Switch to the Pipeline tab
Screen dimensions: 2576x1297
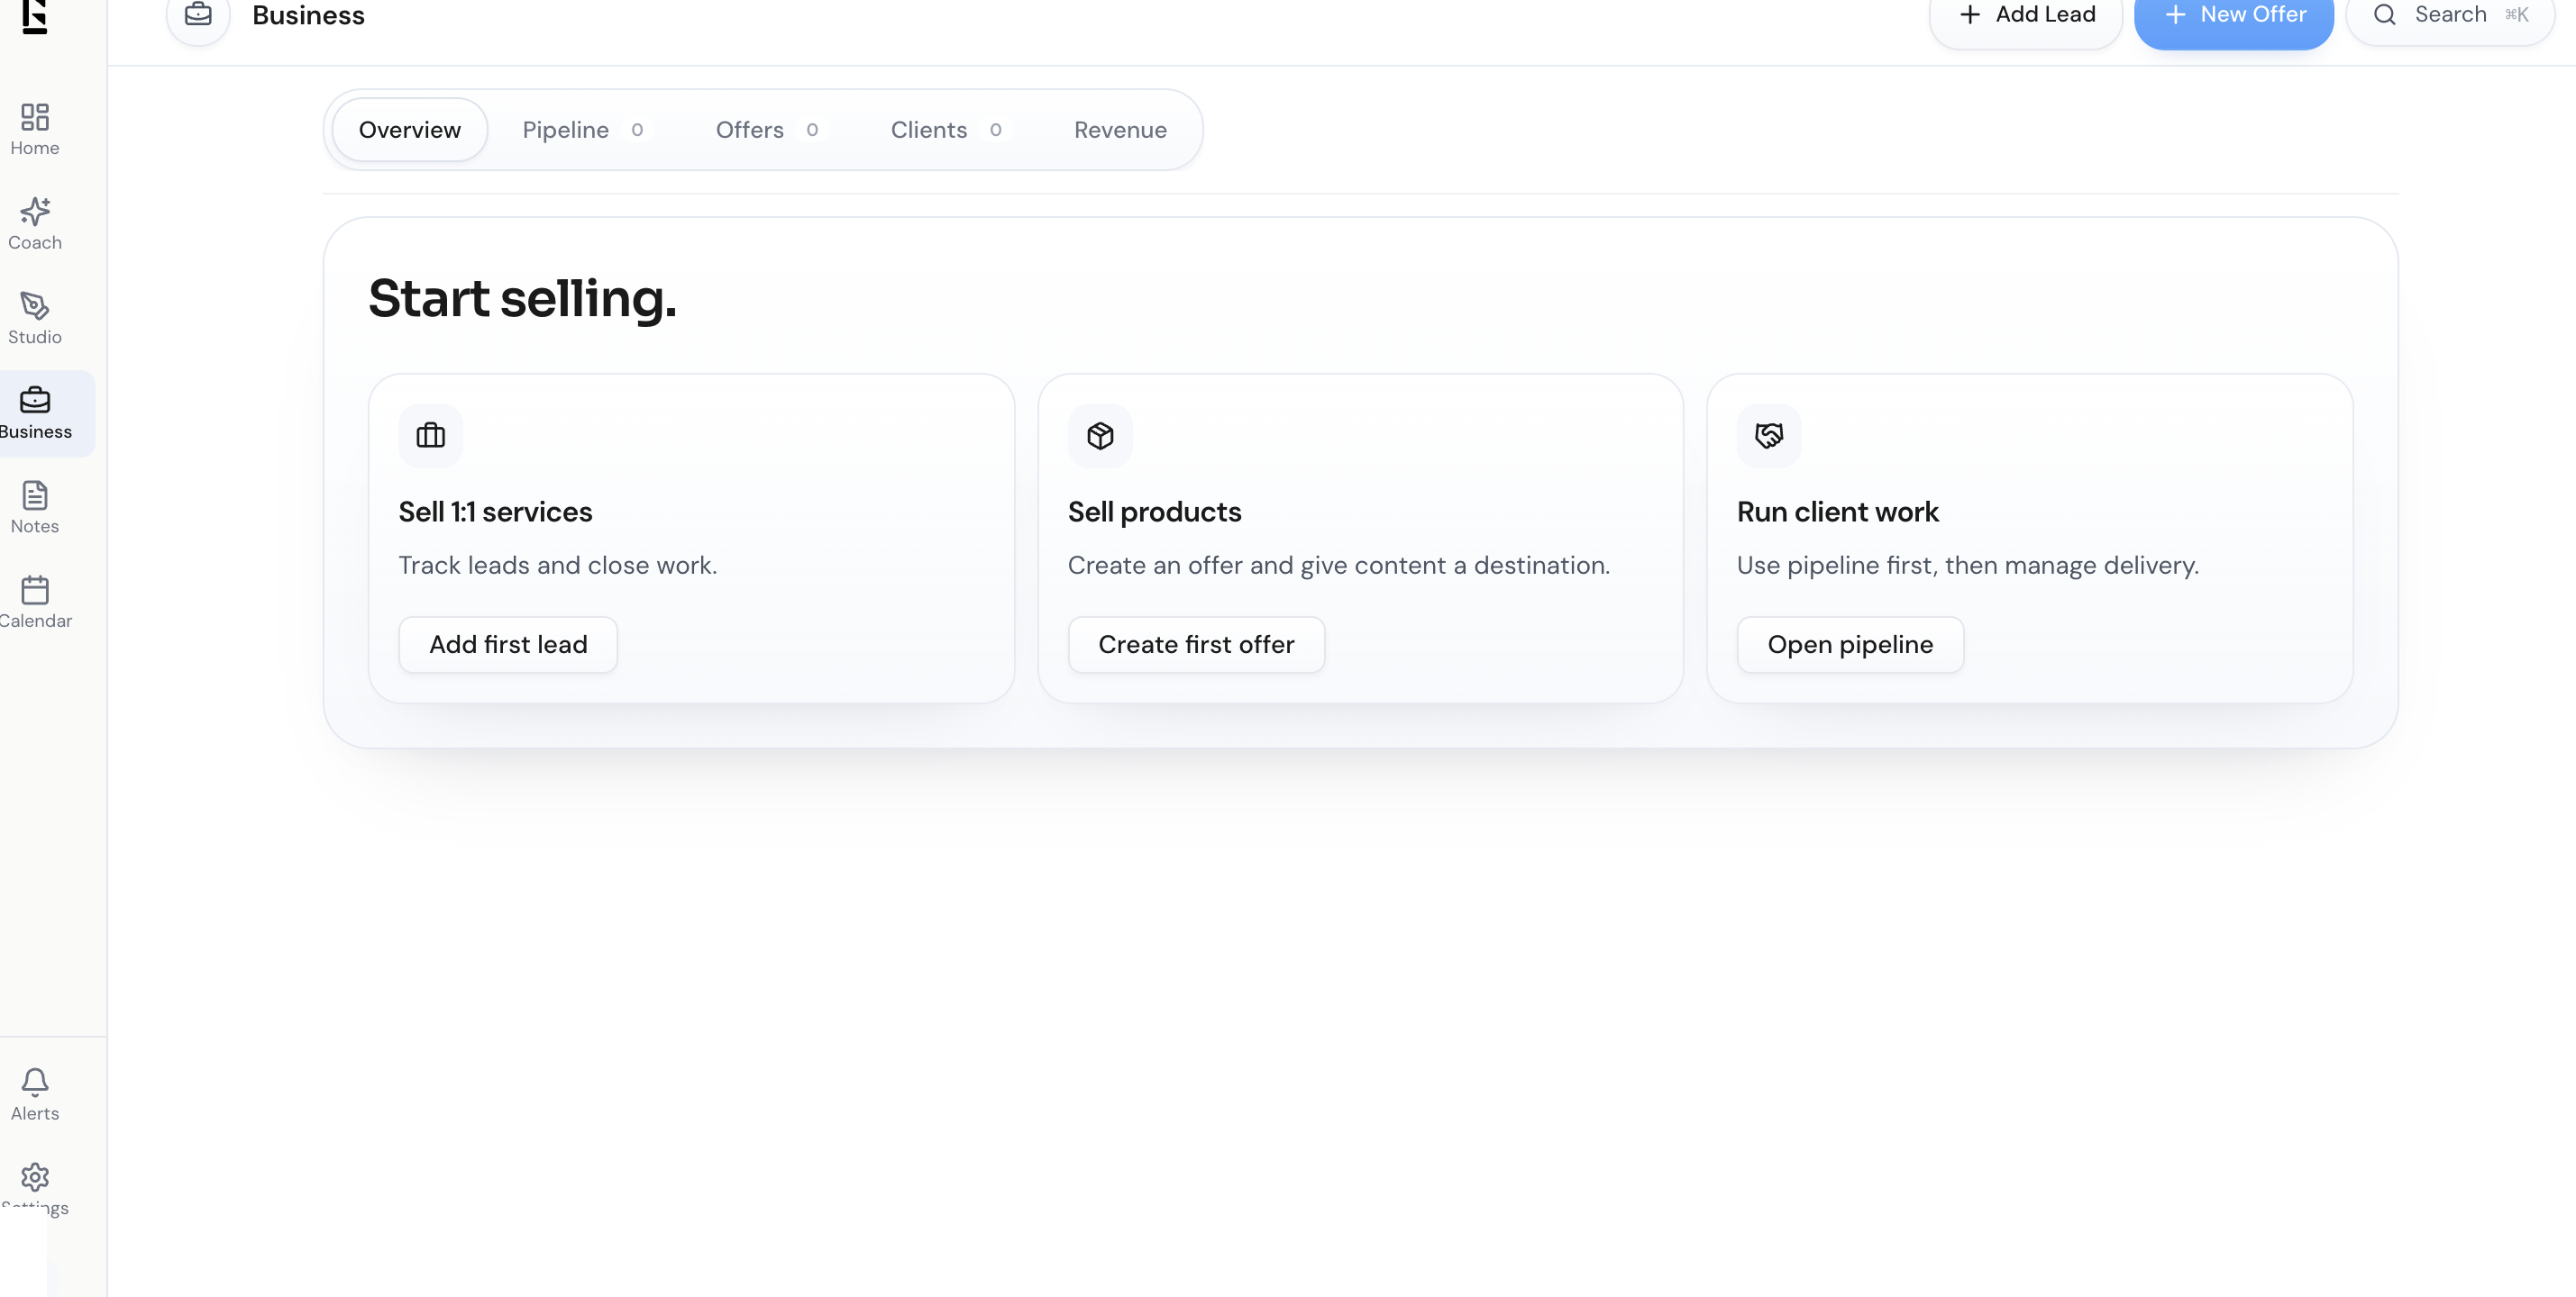(566, 129)
